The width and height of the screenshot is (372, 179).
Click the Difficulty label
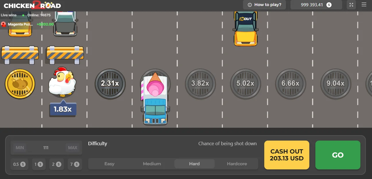pyautogui.click(x=98, y=144)
